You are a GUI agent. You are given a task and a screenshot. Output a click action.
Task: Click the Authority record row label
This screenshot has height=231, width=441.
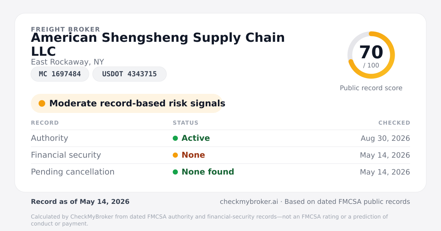50,138
